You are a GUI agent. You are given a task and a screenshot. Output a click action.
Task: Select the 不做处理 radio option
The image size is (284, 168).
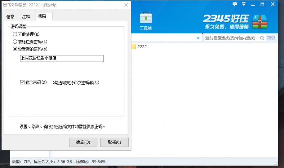[15, 34]
